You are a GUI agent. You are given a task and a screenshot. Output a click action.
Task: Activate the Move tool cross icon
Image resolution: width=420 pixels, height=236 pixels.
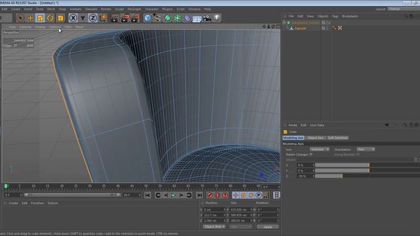(30, 18)
